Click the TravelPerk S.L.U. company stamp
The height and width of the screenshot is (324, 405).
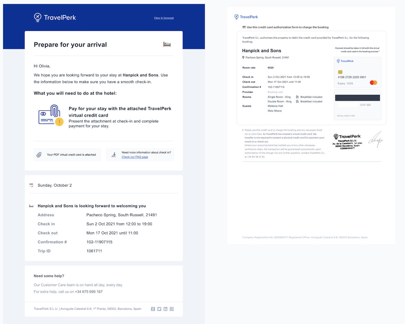(x=347, y=142)
